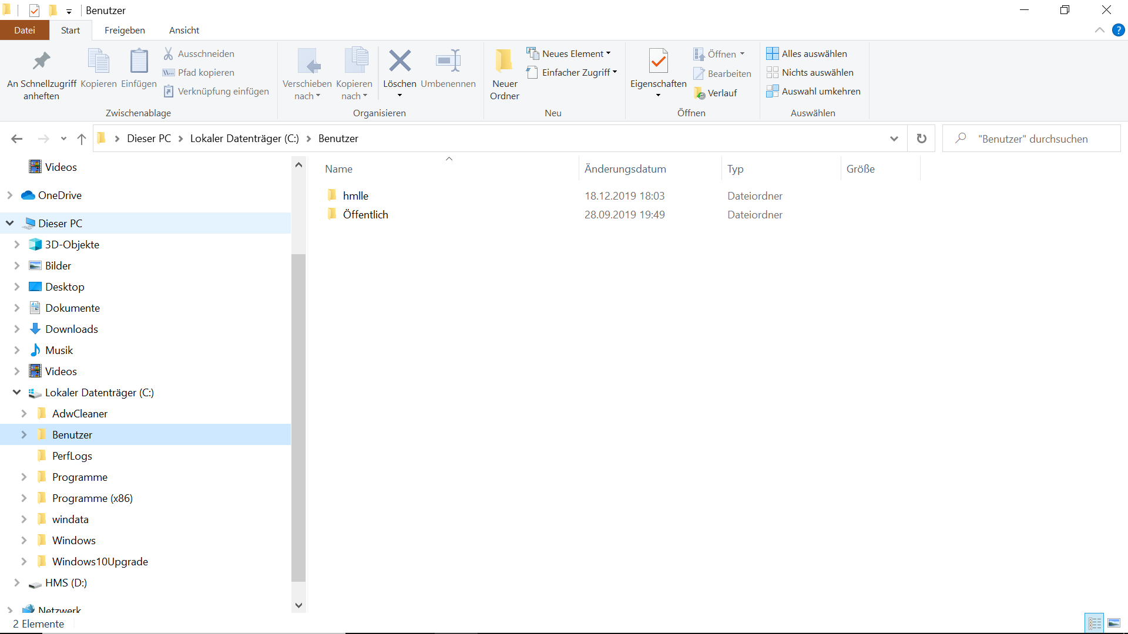Image resolution: width=1128 pixels, height=634 pixels.
Task: Go up one folder level arrow
Action: (x=82, y=139)
